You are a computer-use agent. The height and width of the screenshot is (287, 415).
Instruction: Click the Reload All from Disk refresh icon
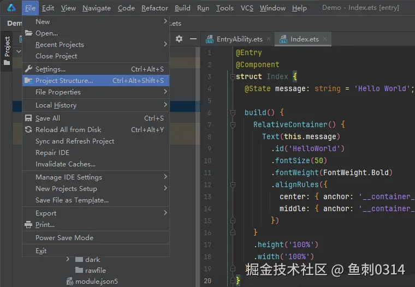pos(28,129)
